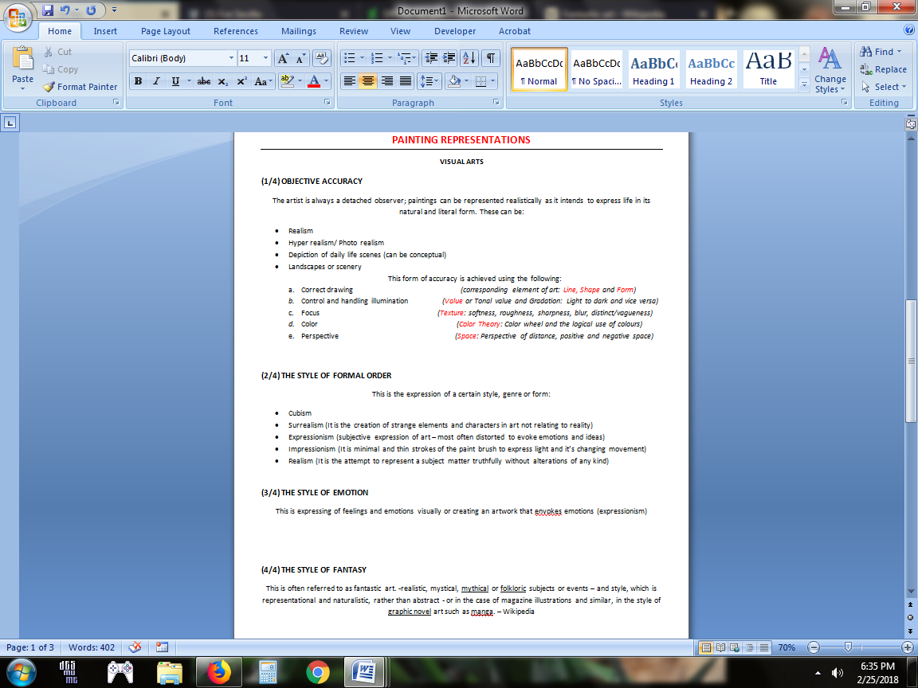
Task: Apply the red font color
Action: coord(314,81)
